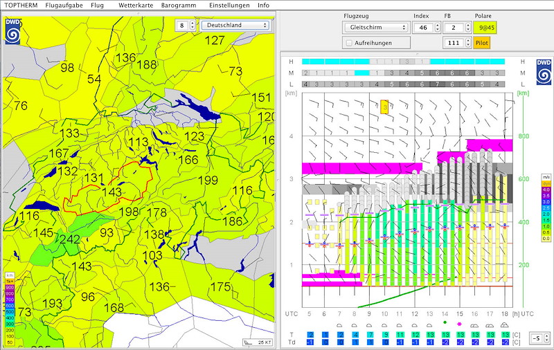Click the map region labeled 167
Screen dimensions: 554x350
[59, 153]
